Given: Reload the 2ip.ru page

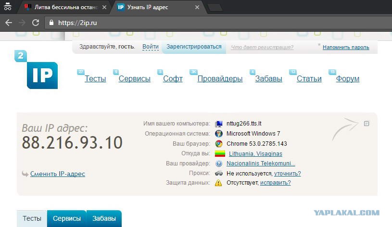Looking at the screenshot, I should pyautogui.click(x=36, y=23).
